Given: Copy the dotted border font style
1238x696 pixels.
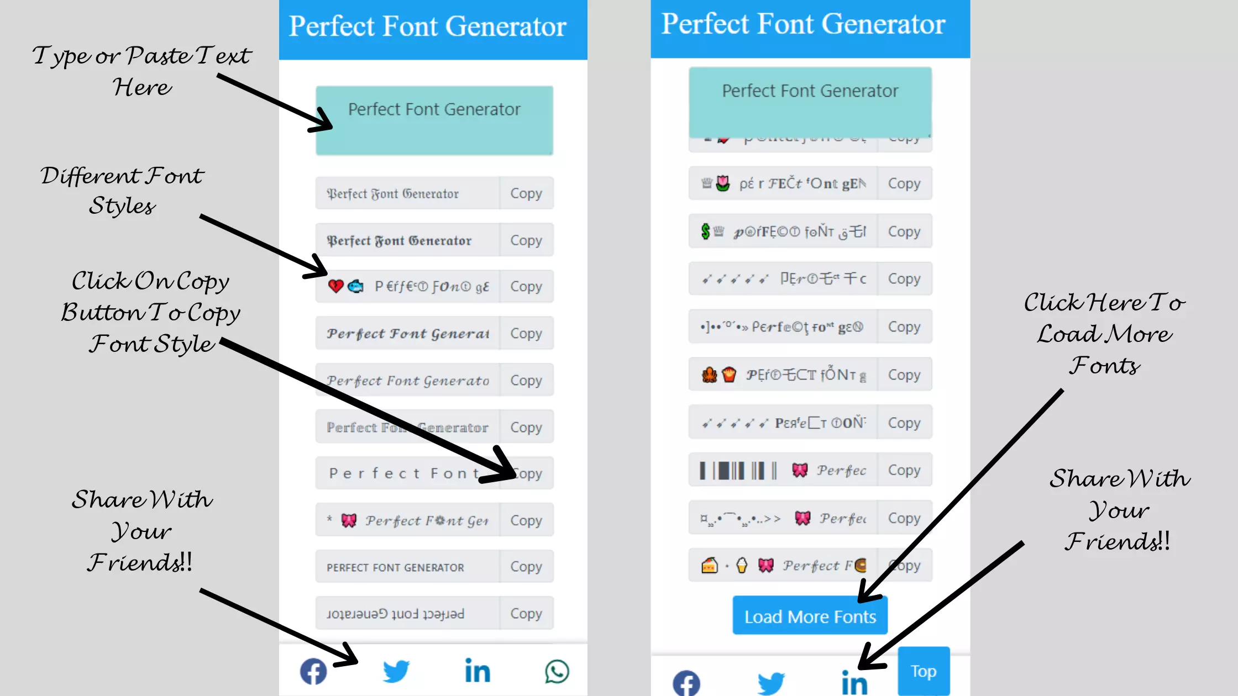Looking at the screenshot, I should [526, 426].
